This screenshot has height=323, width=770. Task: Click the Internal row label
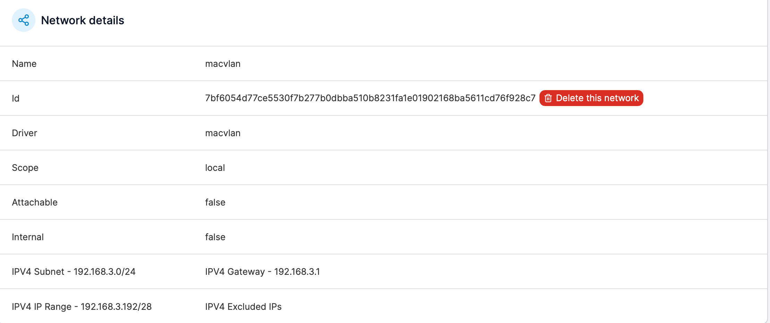pyautogui.click(x=28, y=237)
